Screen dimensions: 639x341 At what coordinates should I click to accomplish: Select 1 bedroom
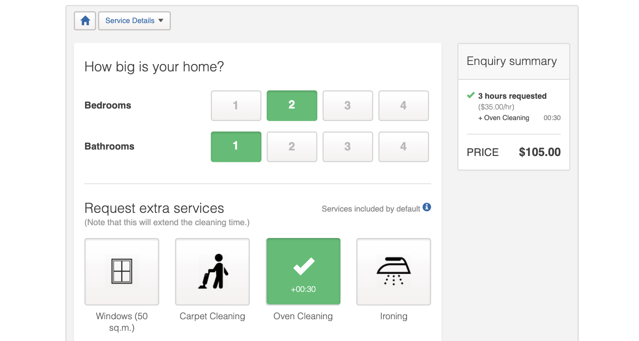(236, 106)
